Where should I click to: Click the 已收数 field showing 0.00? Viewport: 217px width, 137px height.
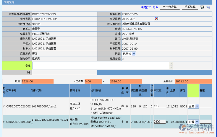pos(93,81)
